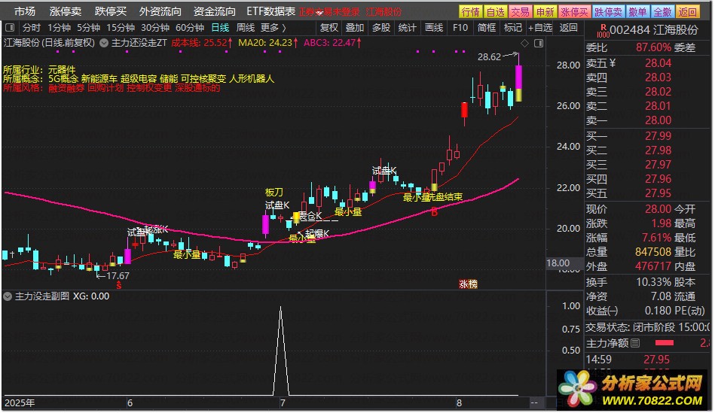This screenshot has height=413, width=715.
Task: Click the yellow 自选 button
Action: (495, 12)
